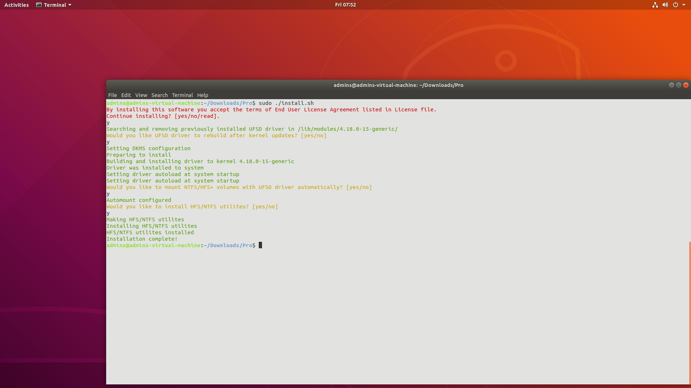This screenshot has width=691, height=388.
Task: Click the terminal vertical scrollbar
Action: coord(690,313)
